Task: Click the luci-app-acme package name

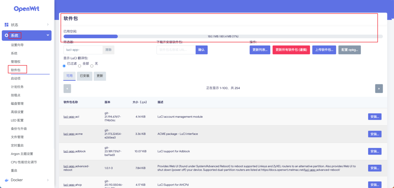Action: (x=73, y=134)
